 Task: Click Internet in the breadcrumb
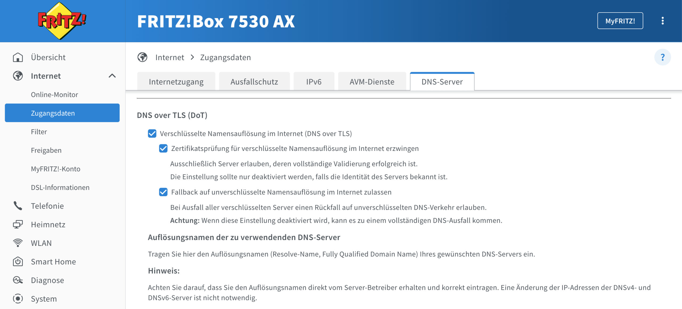tap(169, 57)
